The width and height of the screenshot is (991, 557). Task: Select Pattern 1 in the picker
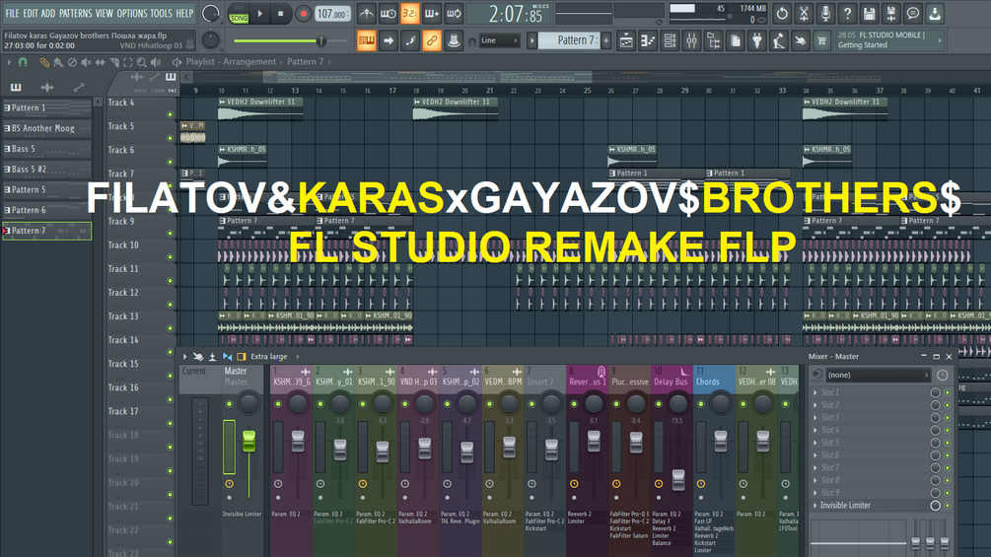coord(46,108)
